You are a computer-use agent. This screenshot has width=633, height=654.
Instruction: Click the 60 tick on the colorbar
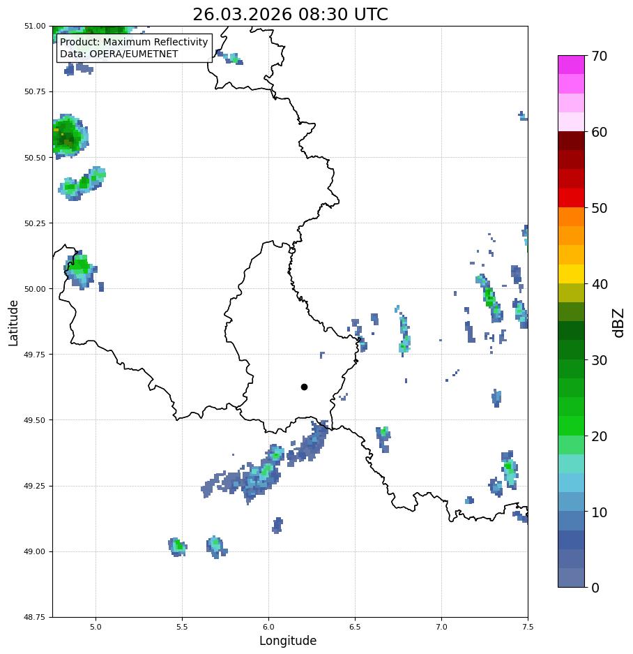[600, 132]
